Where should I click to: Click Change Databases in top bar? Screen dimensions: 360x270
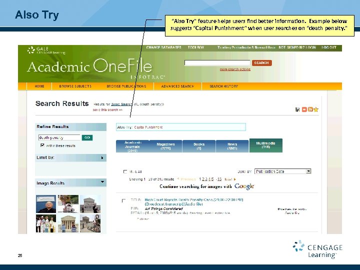pos(163,47)
